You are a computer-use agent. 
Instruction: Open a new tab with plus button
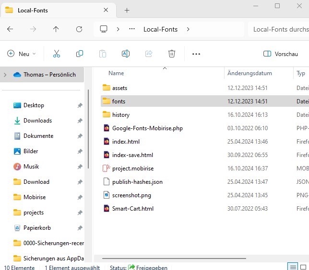tap(127, 10)
